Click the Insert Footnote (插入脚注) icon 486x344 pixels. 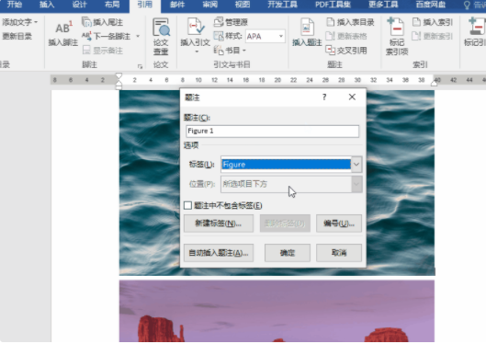click(63, 28)
